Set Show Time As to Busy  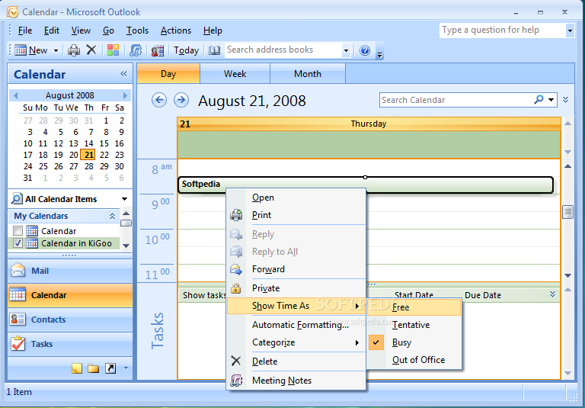414,342
